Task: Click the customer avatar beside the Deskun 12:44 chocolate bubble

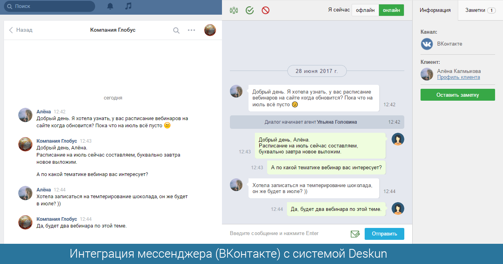Action: tap(236, 185)
